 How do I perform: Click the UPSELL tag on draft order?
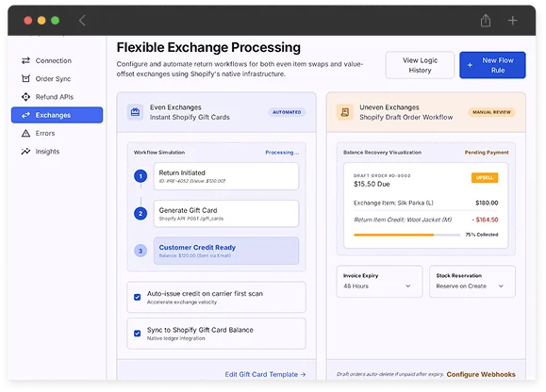point(485,178)
